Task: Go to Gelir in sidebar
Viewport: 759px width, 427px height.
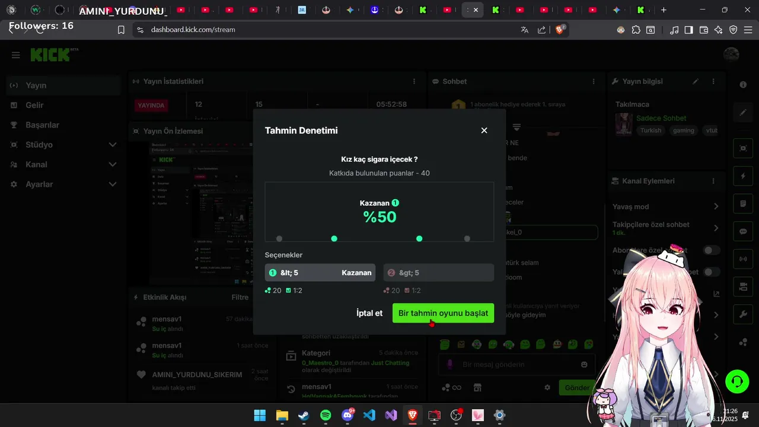Action: (63, 105)
